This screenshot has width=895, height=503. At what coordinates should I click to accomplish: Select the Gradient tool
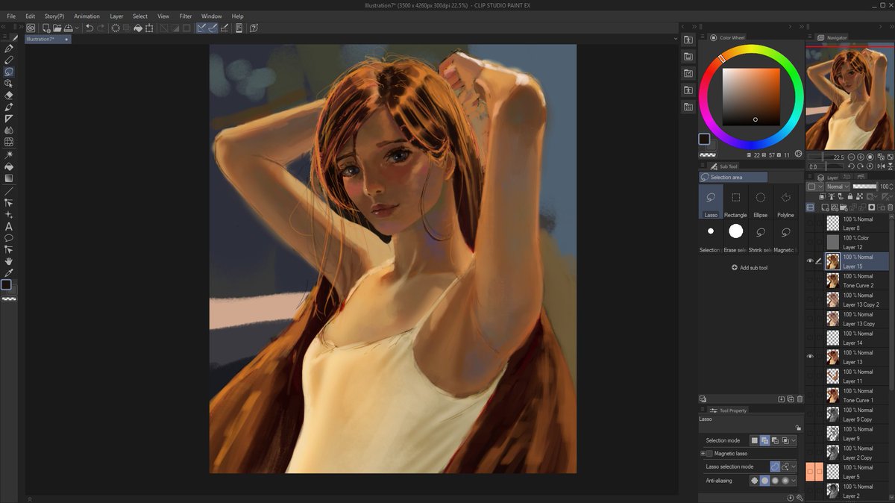point(9,178)
